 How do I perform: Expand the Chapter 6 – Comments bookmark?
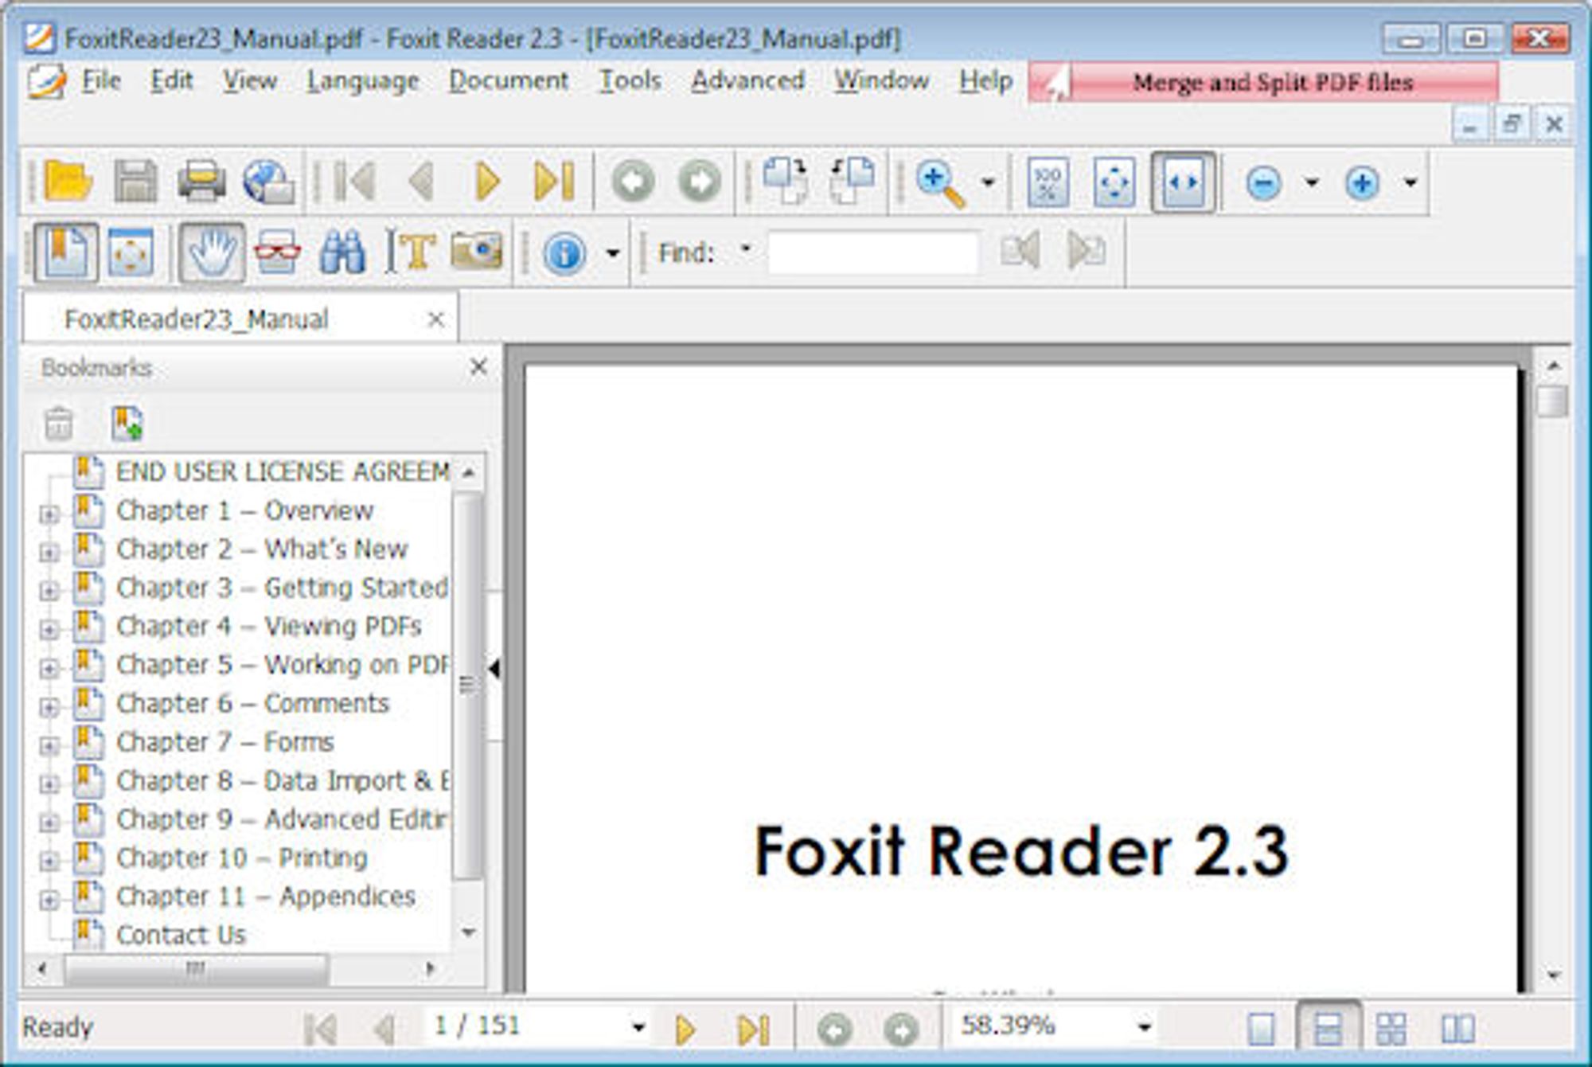coord(49,706)
